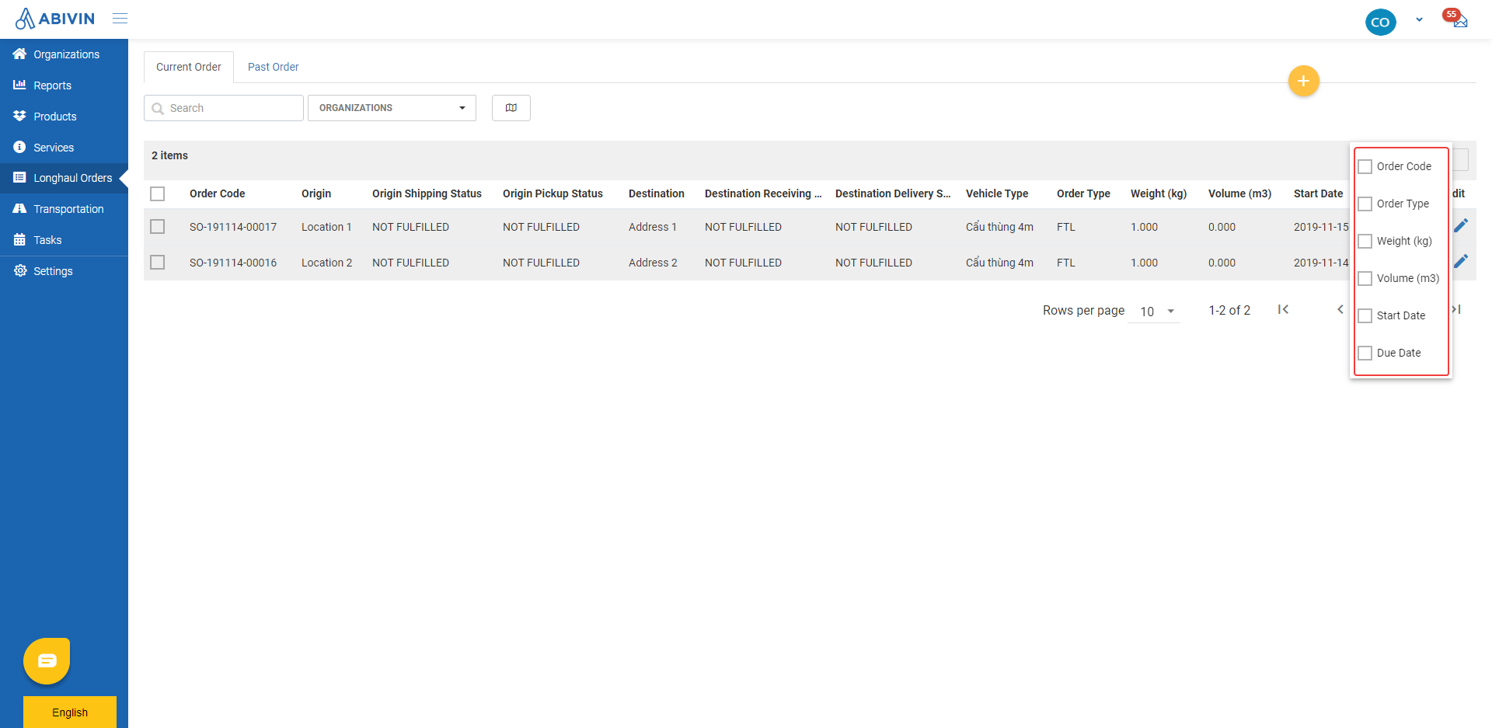The image size is (1492, 728).
Task: Sort by Origin Pickup Status header
Action: [553, 194]
